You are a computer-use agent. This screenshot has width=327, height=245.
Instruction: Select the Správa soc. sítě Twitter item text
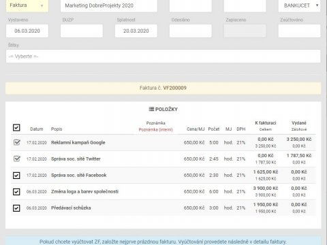click(76, 159)
